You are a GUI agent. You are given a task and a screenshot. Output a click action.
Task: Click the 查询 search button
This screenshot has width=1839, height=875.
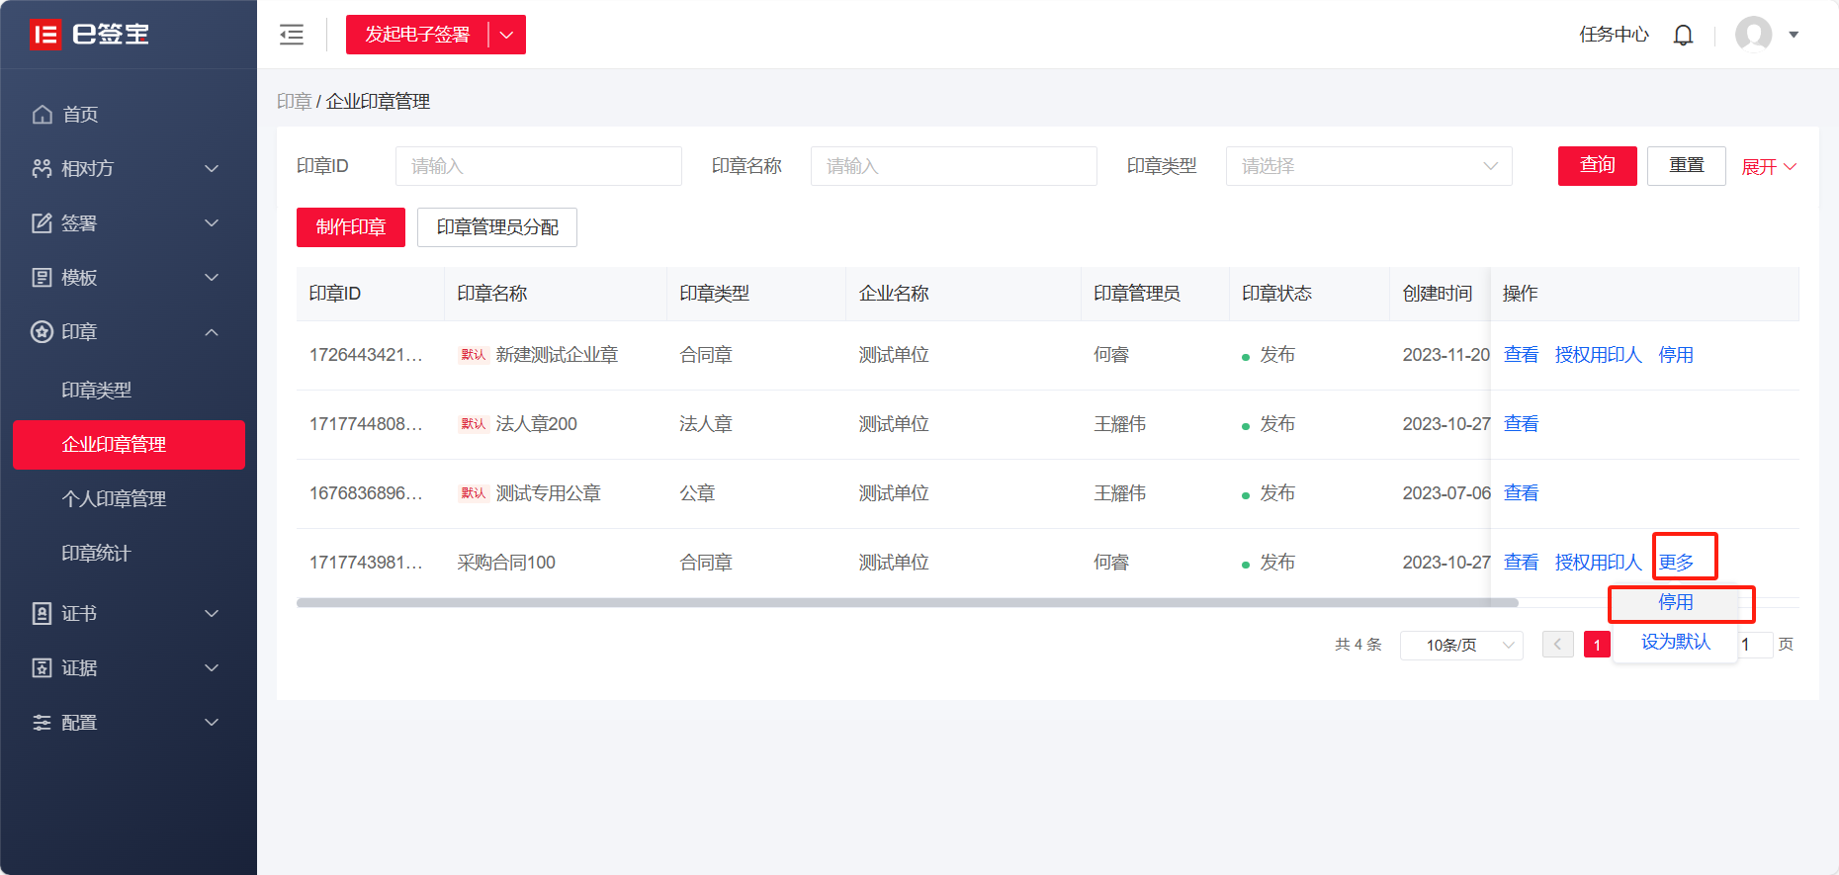pos(1598,166)
